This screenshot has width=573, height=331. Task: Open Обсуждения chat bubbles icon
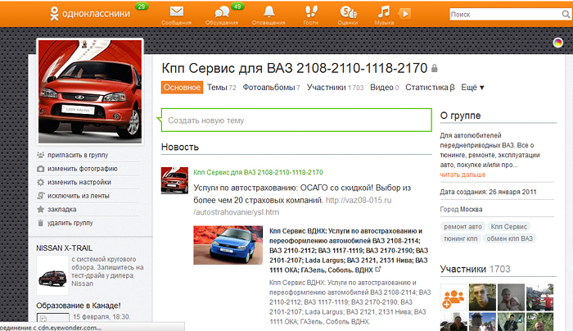coord(222,12)
